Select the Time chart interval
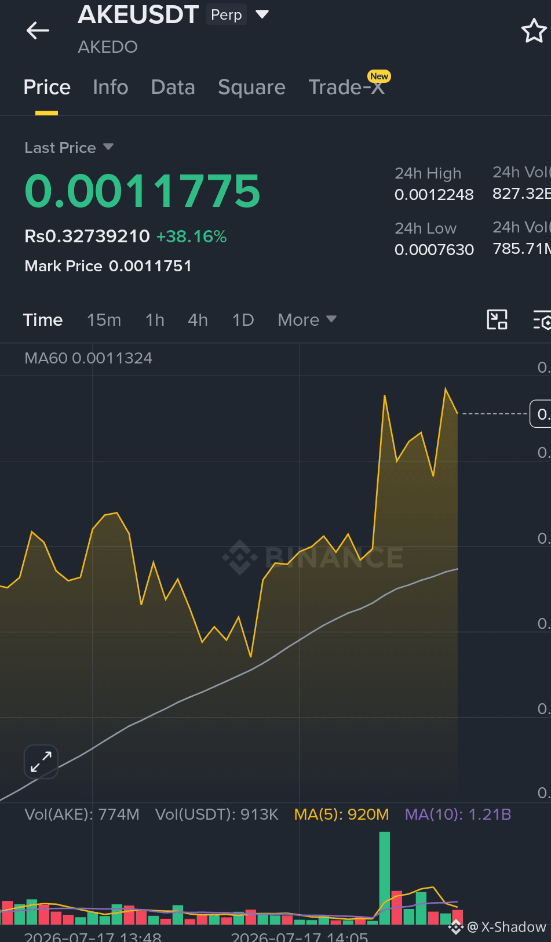The width and height of the screenshot is (551, 942). (x=42, y=319)
